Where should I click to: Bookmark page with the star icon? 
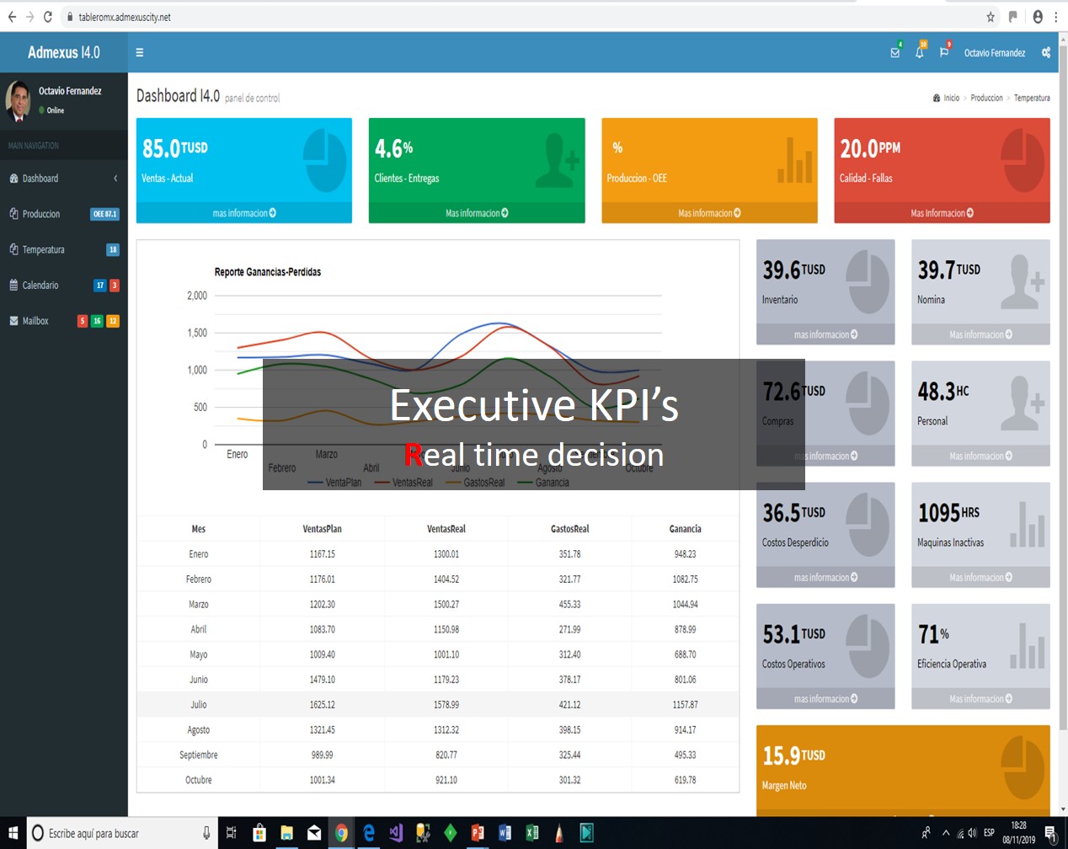click(991, 17)
